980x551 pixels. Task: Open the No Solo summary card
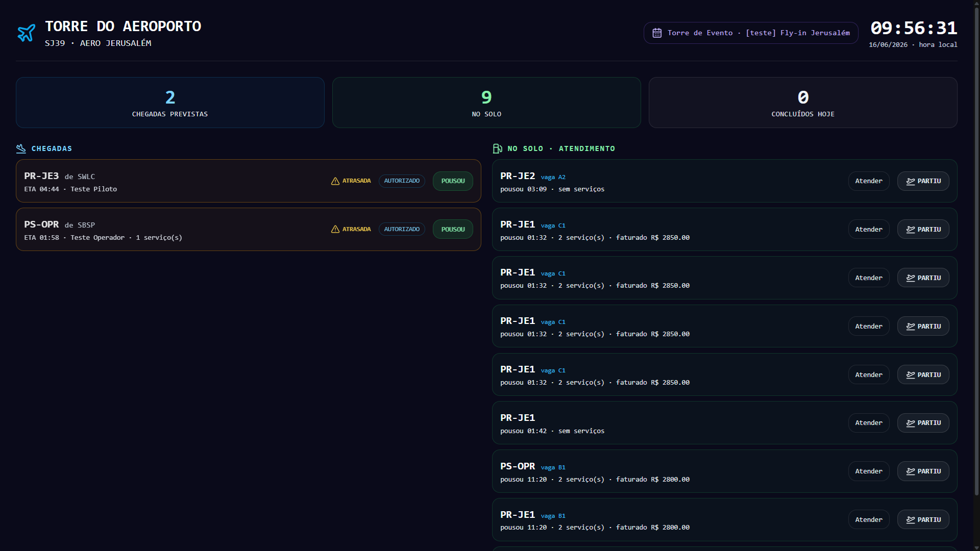486,103
